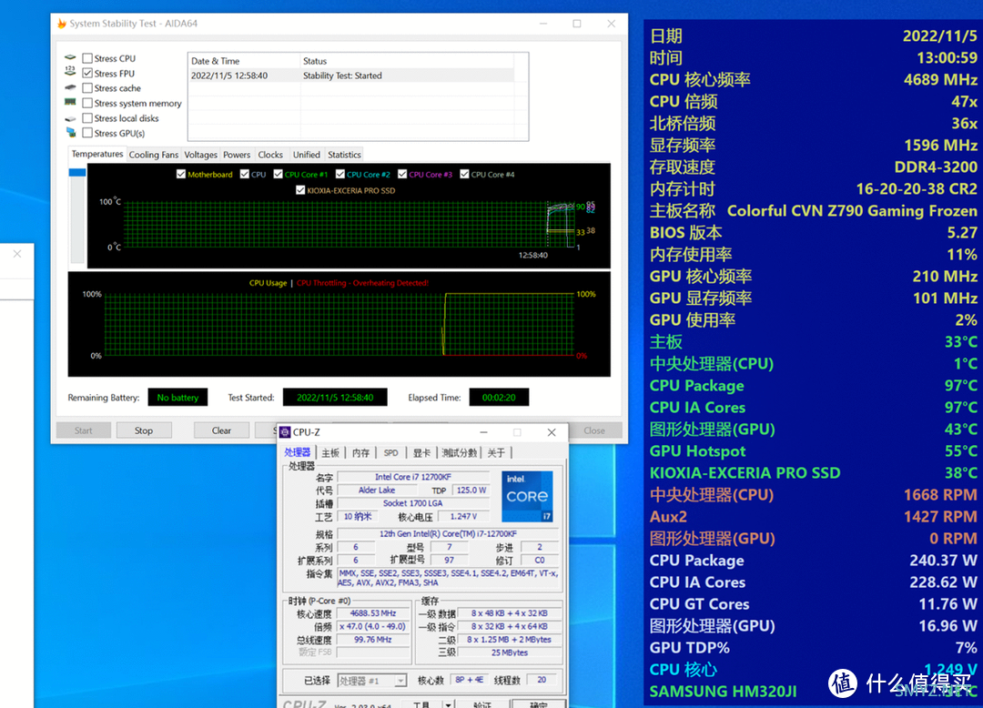
Task: Enable the Stress cache checkbox
Action: (87, 88)
